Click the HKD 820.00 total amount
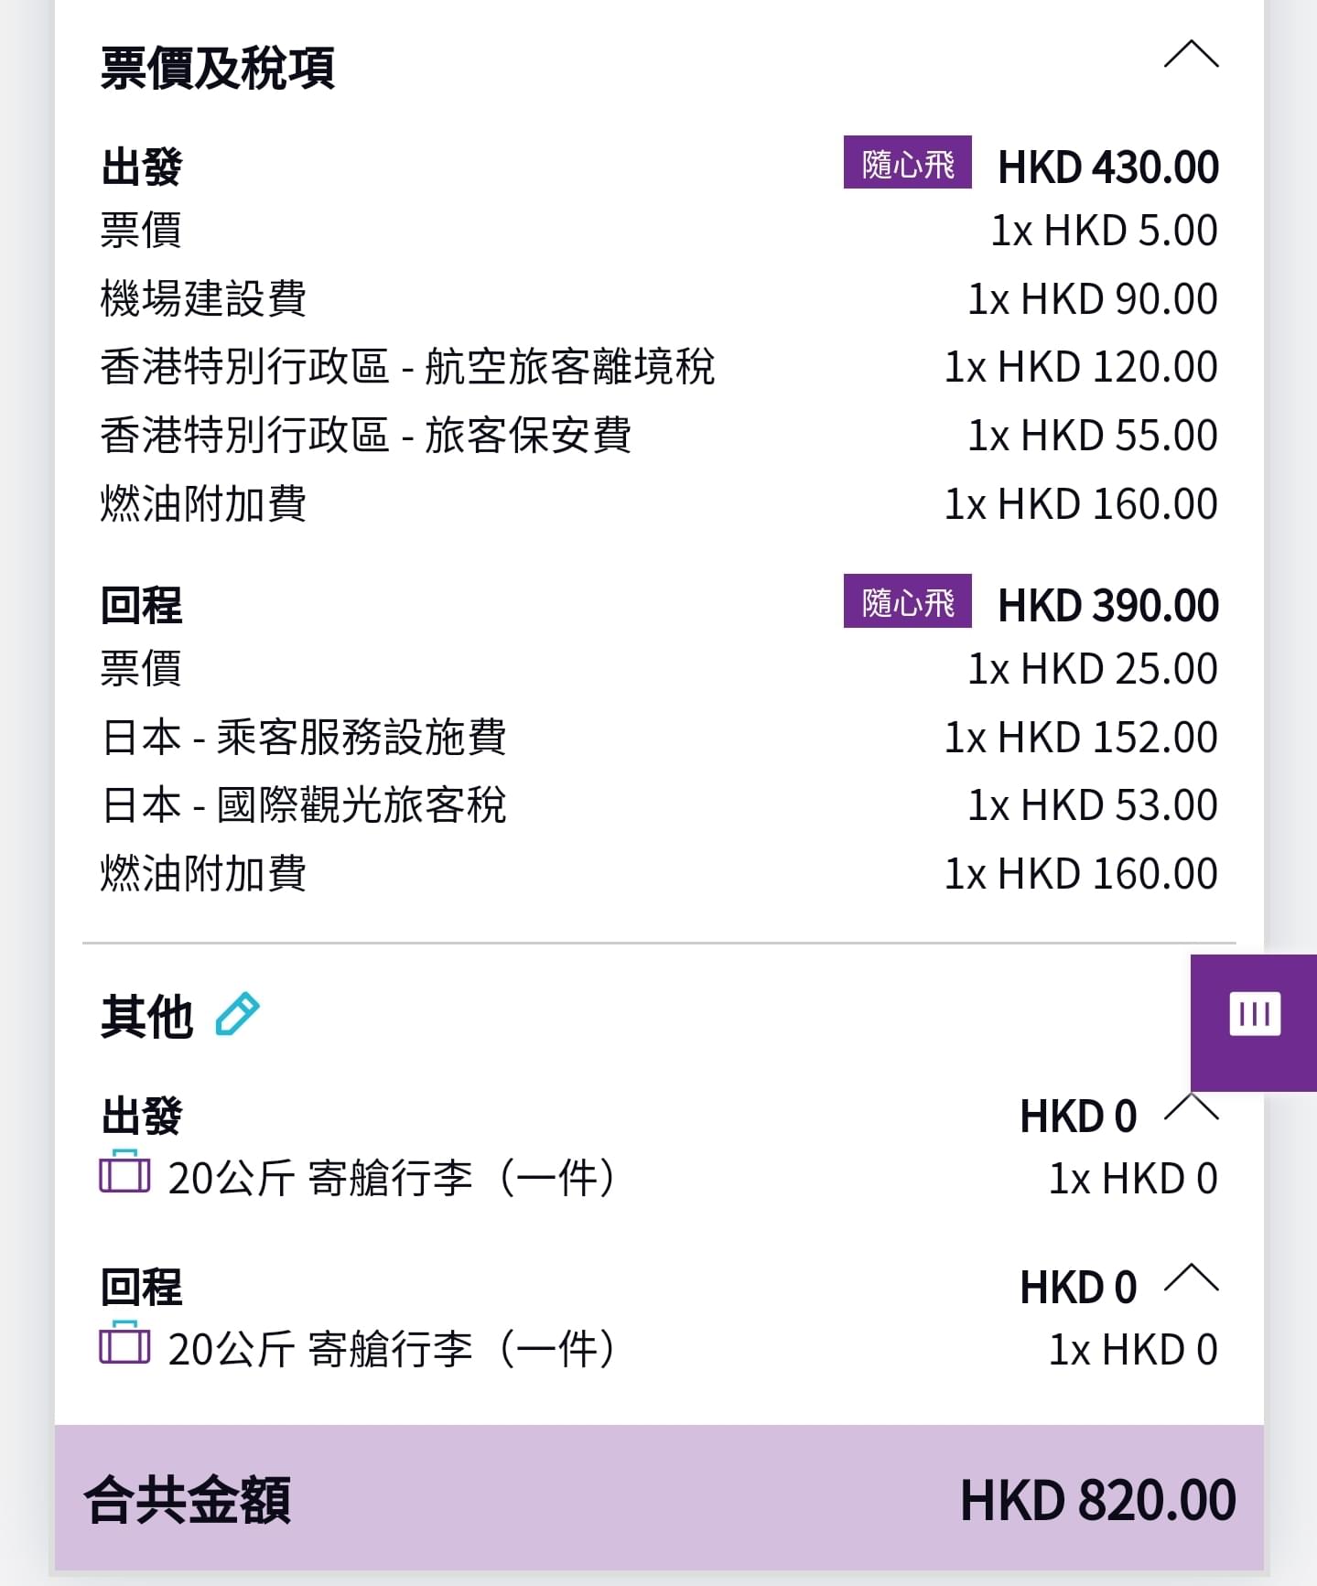The image size is (1317, 1586). coord(1097,1500)
